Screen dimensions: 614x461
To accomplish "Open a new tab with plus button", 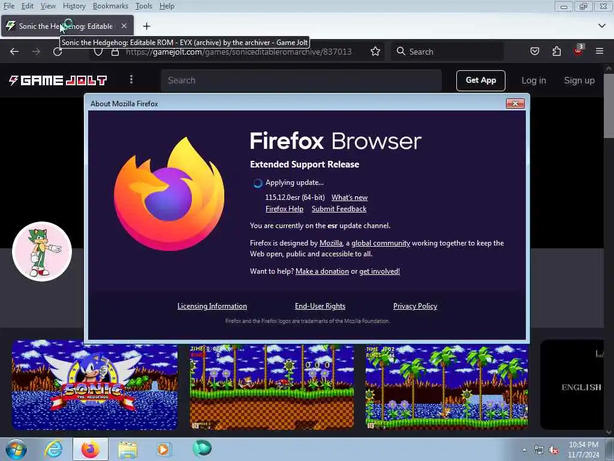I will click(x=146, y=26).
